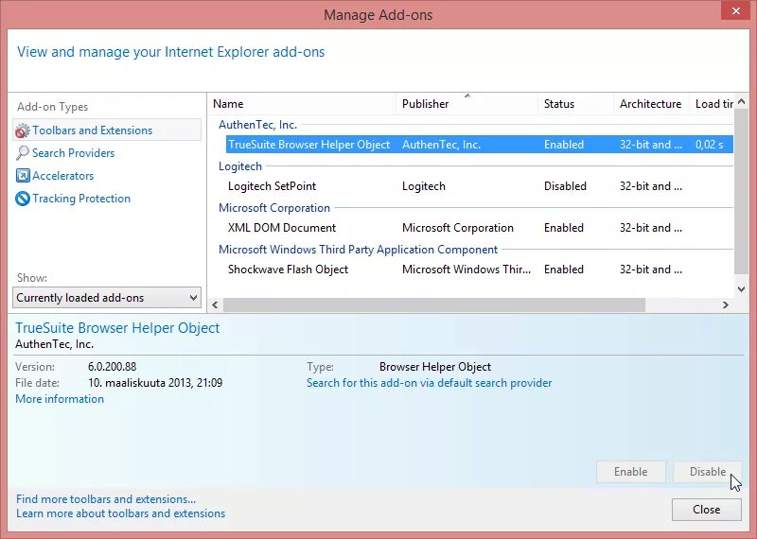The height and width of the screenshot is (539, 757).
Task: Click the vertical scrollbar up arrow
Action: tap(742, 102)
